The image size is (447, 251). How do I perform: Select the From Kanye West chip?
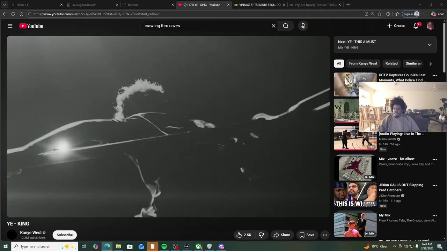[363, 63]
